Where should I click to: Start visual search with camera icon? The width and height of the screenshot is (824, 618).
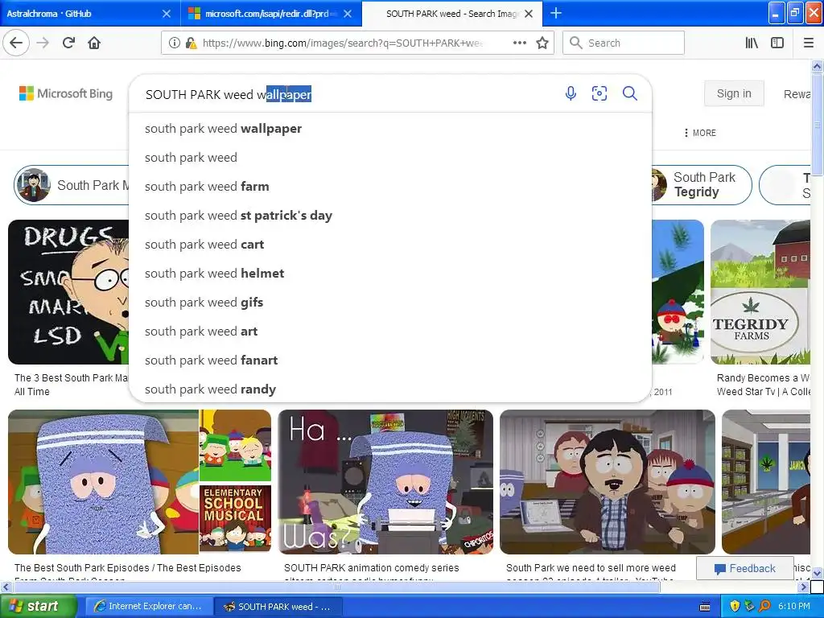[599, 93]
